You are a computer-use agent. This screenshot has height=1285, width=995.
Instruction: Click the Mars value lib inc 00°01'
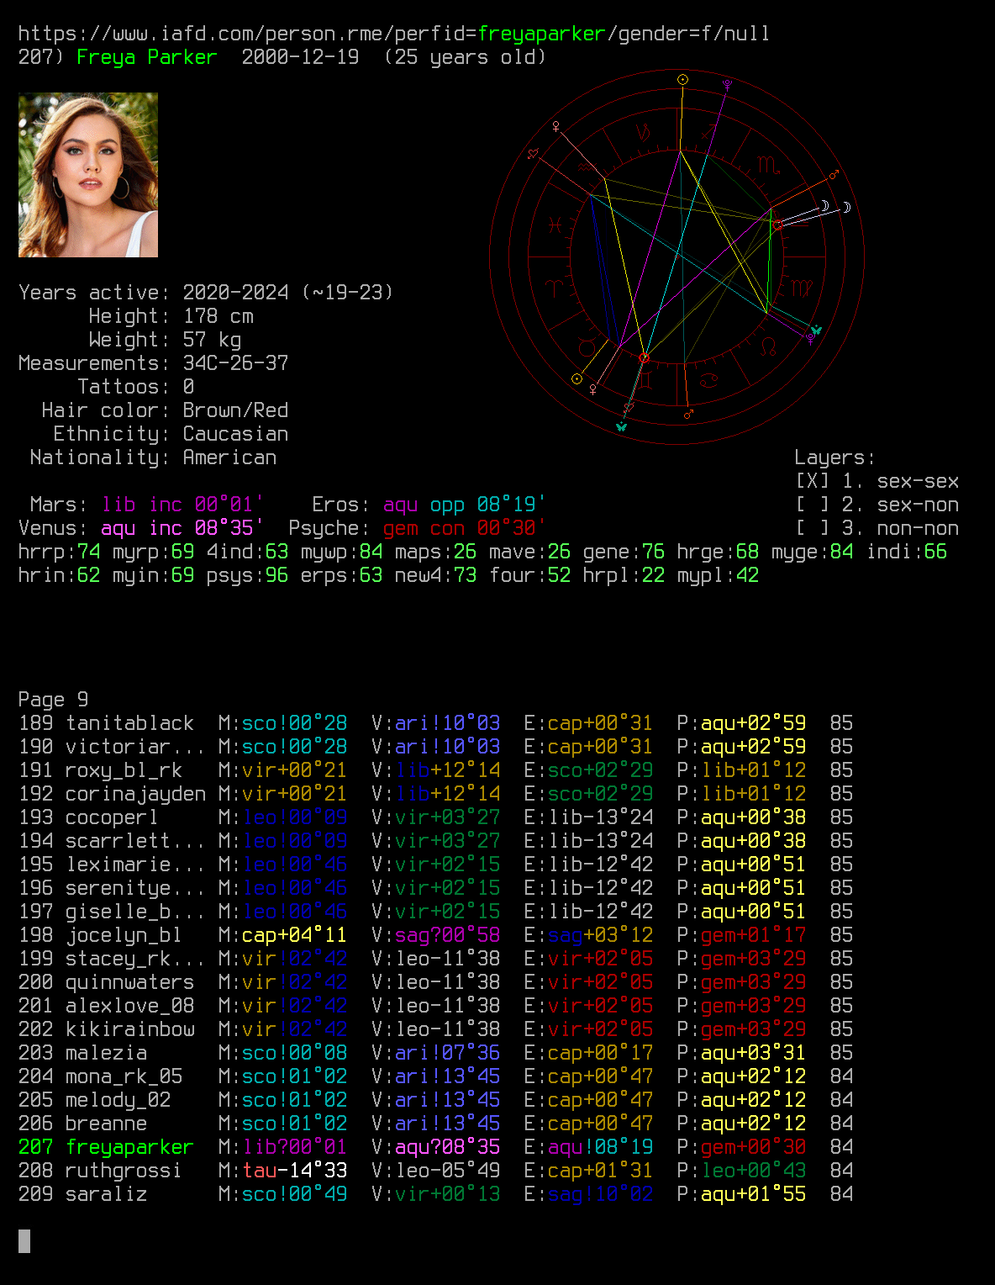(x=182, y=505)
